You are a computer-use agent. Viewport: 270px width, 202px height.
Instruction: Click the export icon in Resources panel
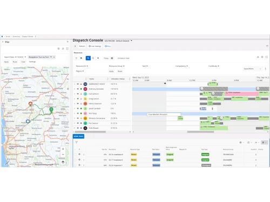258,57
